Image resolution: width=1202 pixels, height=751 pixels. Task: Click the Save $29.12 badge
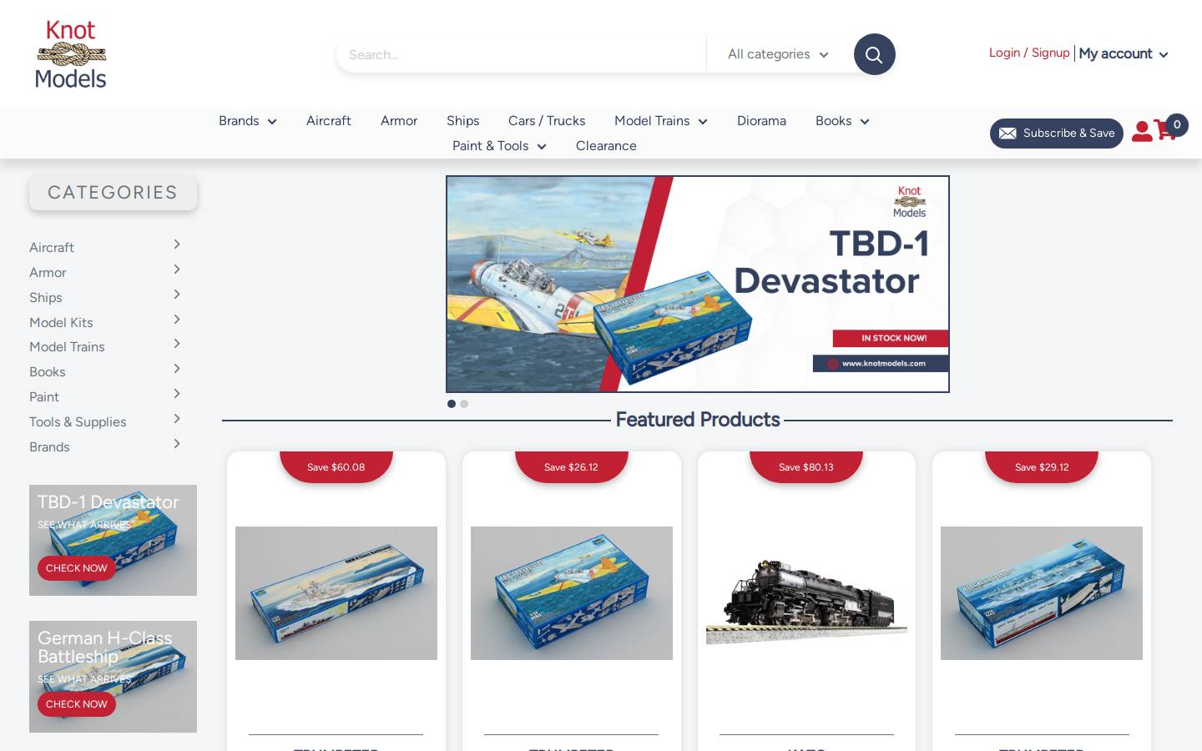click(x=1042, y=466)
